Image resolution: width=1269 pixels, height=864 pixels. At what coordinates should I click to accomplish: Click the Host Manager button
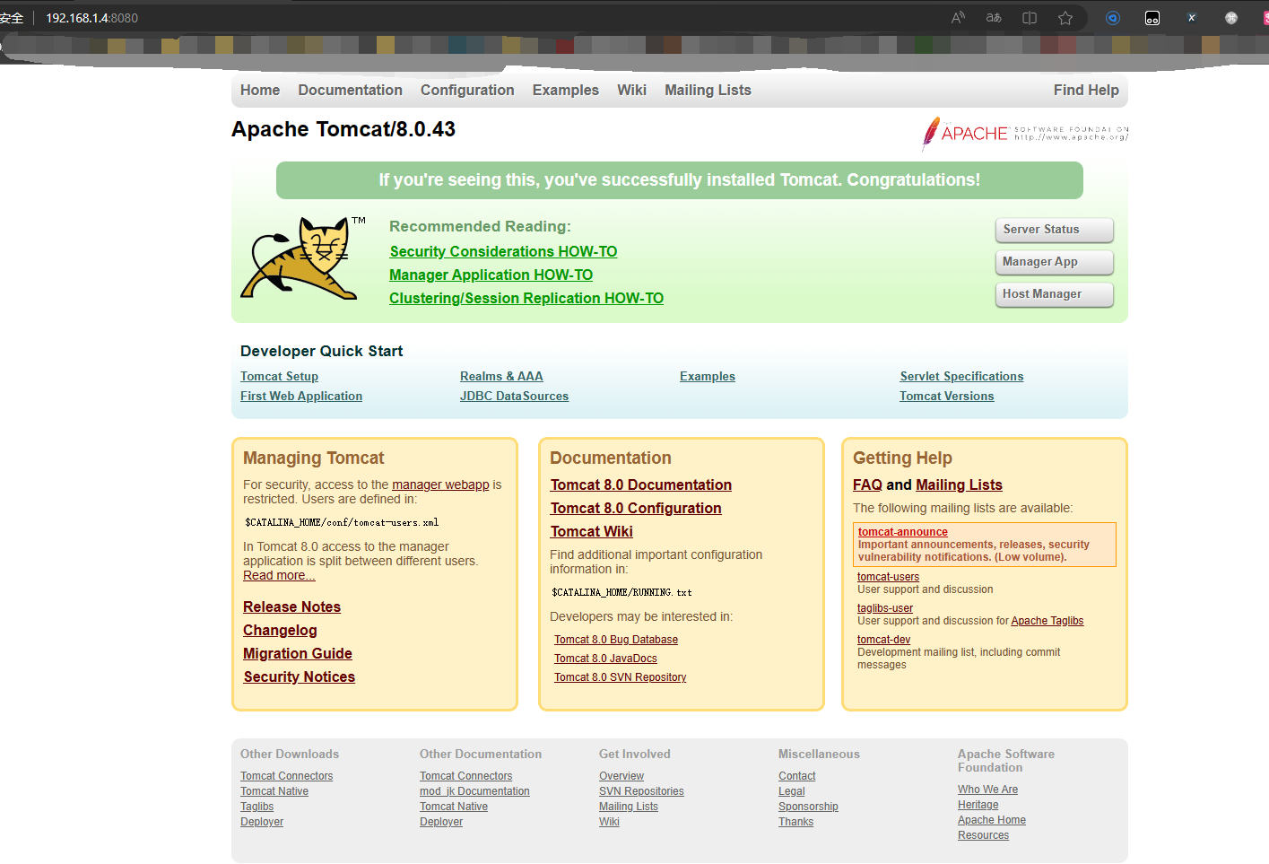coord(1054,294)
